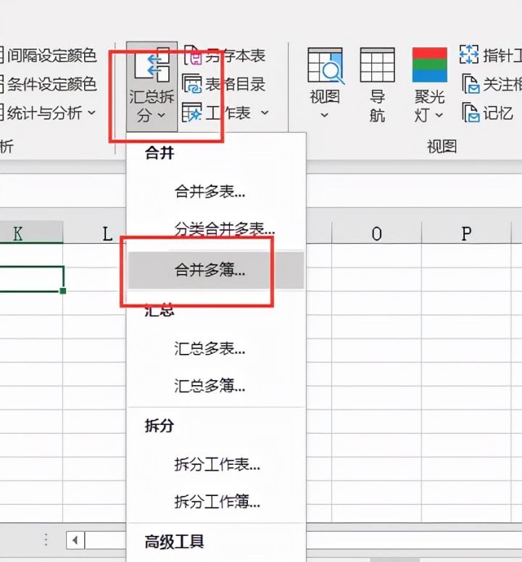Image resolution: width=522 pixels, height=562 pixels.
Task: Click the 另存本表 save sheet icon
Action: [x=194, y=55]
